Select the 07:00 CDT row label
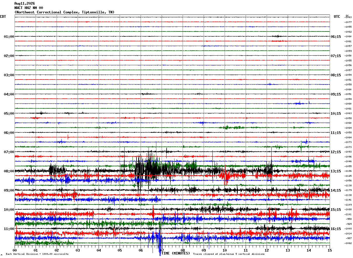 (x=9, y=152)
